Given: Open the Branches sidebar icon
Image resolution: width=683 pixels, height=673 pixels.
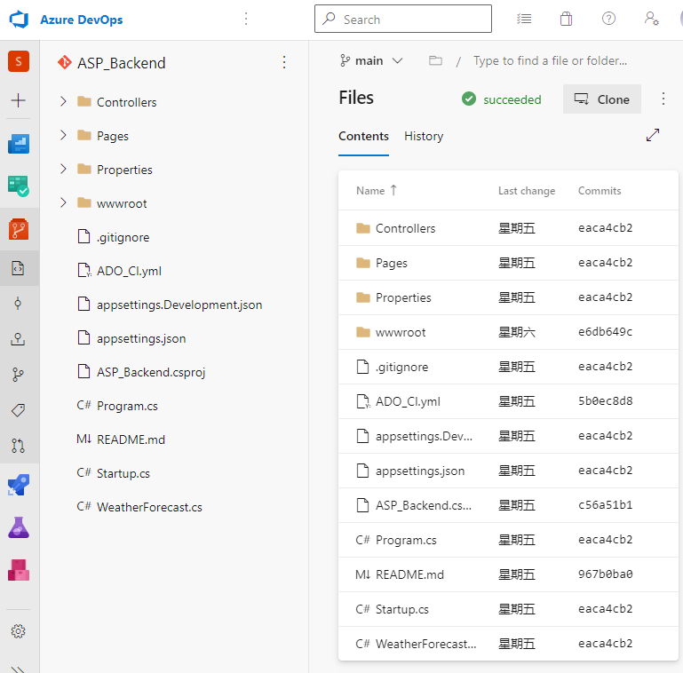Looking at the screenshot, I should (18, 375).
